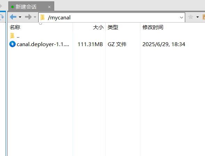Open the favorites star dropdown arrow
This screenshot has height=156, width=205.
pyautogui.click(x=198, y=17)
